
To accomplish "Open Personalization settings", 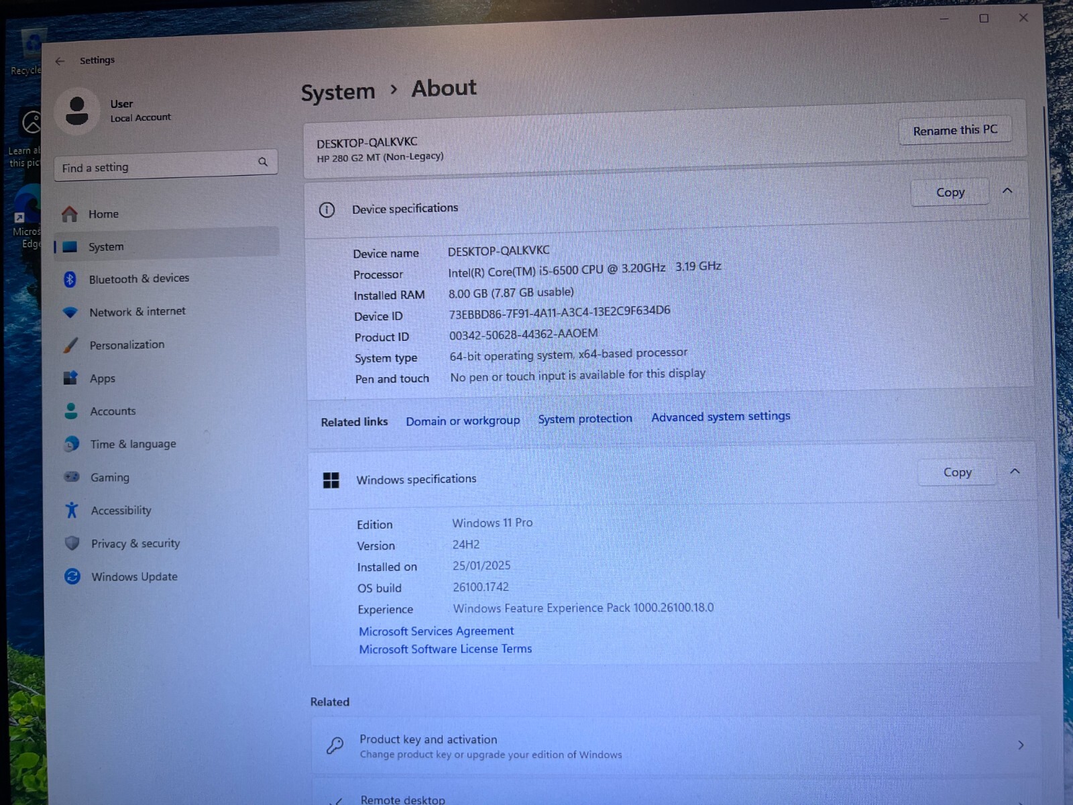I will pyautogui.click(x=127, y=345).
